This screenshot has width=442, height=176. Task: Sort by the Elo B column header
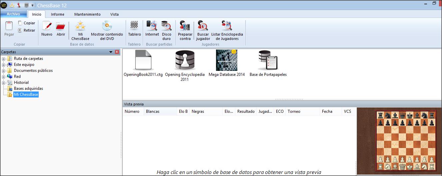[x=183, y=111]
